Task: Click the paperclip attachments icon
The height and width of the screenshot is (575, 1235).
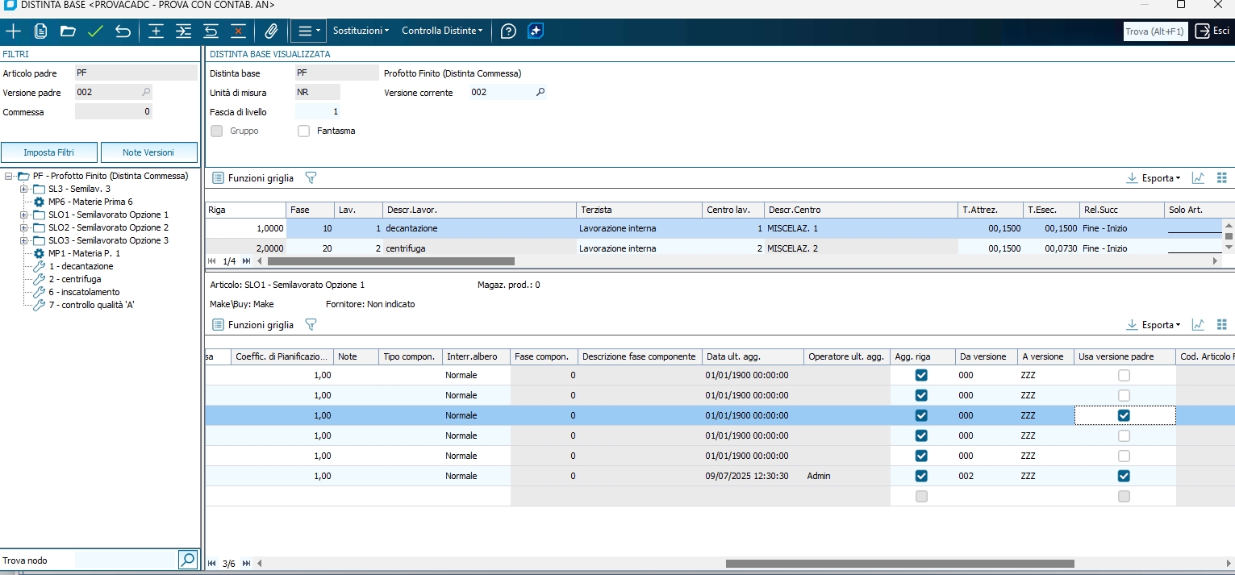Action: click(271, 31)
